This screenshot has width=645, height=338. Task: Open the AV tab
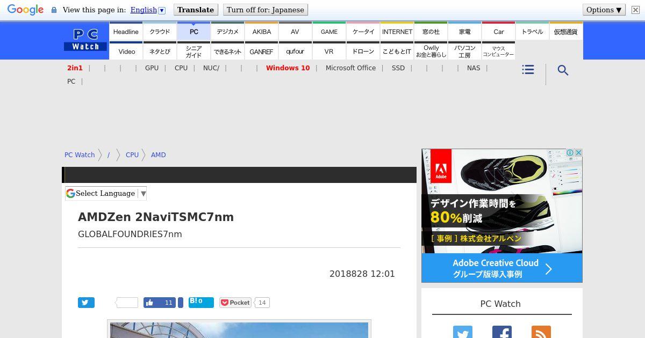click(295, 32)
